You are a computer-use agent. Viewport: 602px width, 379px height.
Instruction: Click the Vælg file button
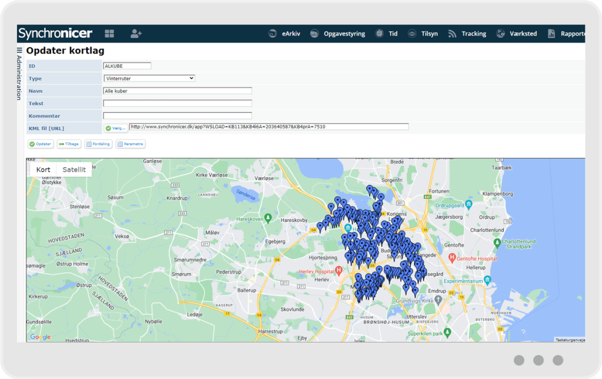pyautogui.click(x=116, y=128)
